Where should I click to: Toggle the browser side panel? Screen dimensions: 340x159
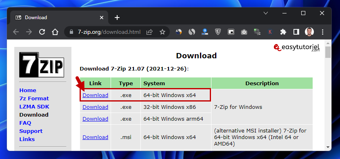point(296,32)
